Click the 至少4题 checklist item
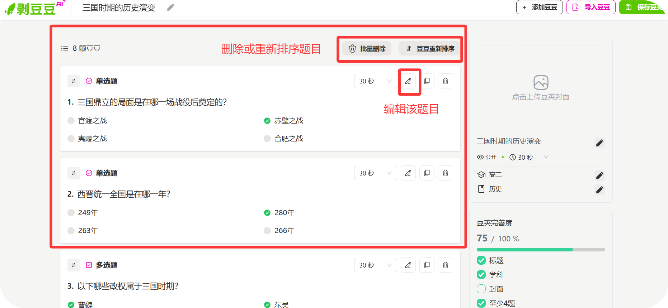The height and width of the screenshot is (308, 668). coord(496,303)
